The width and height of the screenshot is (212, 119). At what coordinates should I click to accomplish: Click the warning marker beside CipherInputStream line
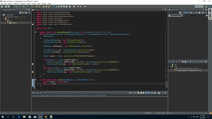[x=32, y=64]
